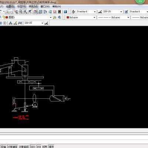Toggle DYN dynamic input
Image resolution: width=148 pixels, height=148 pixels.
(x=39, y=147)
